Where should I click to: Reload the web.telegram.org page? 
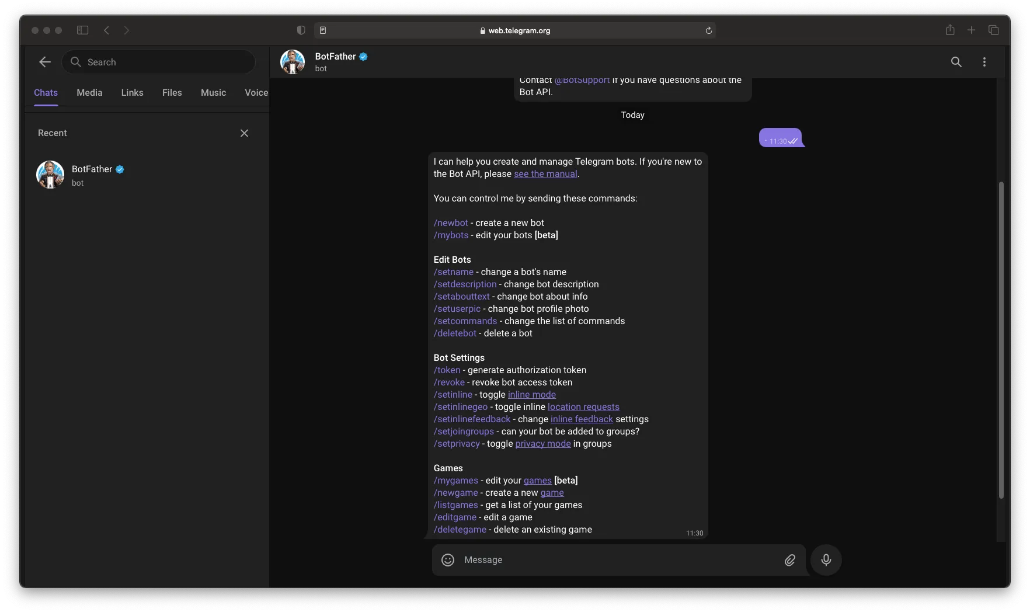click(708, 30)
